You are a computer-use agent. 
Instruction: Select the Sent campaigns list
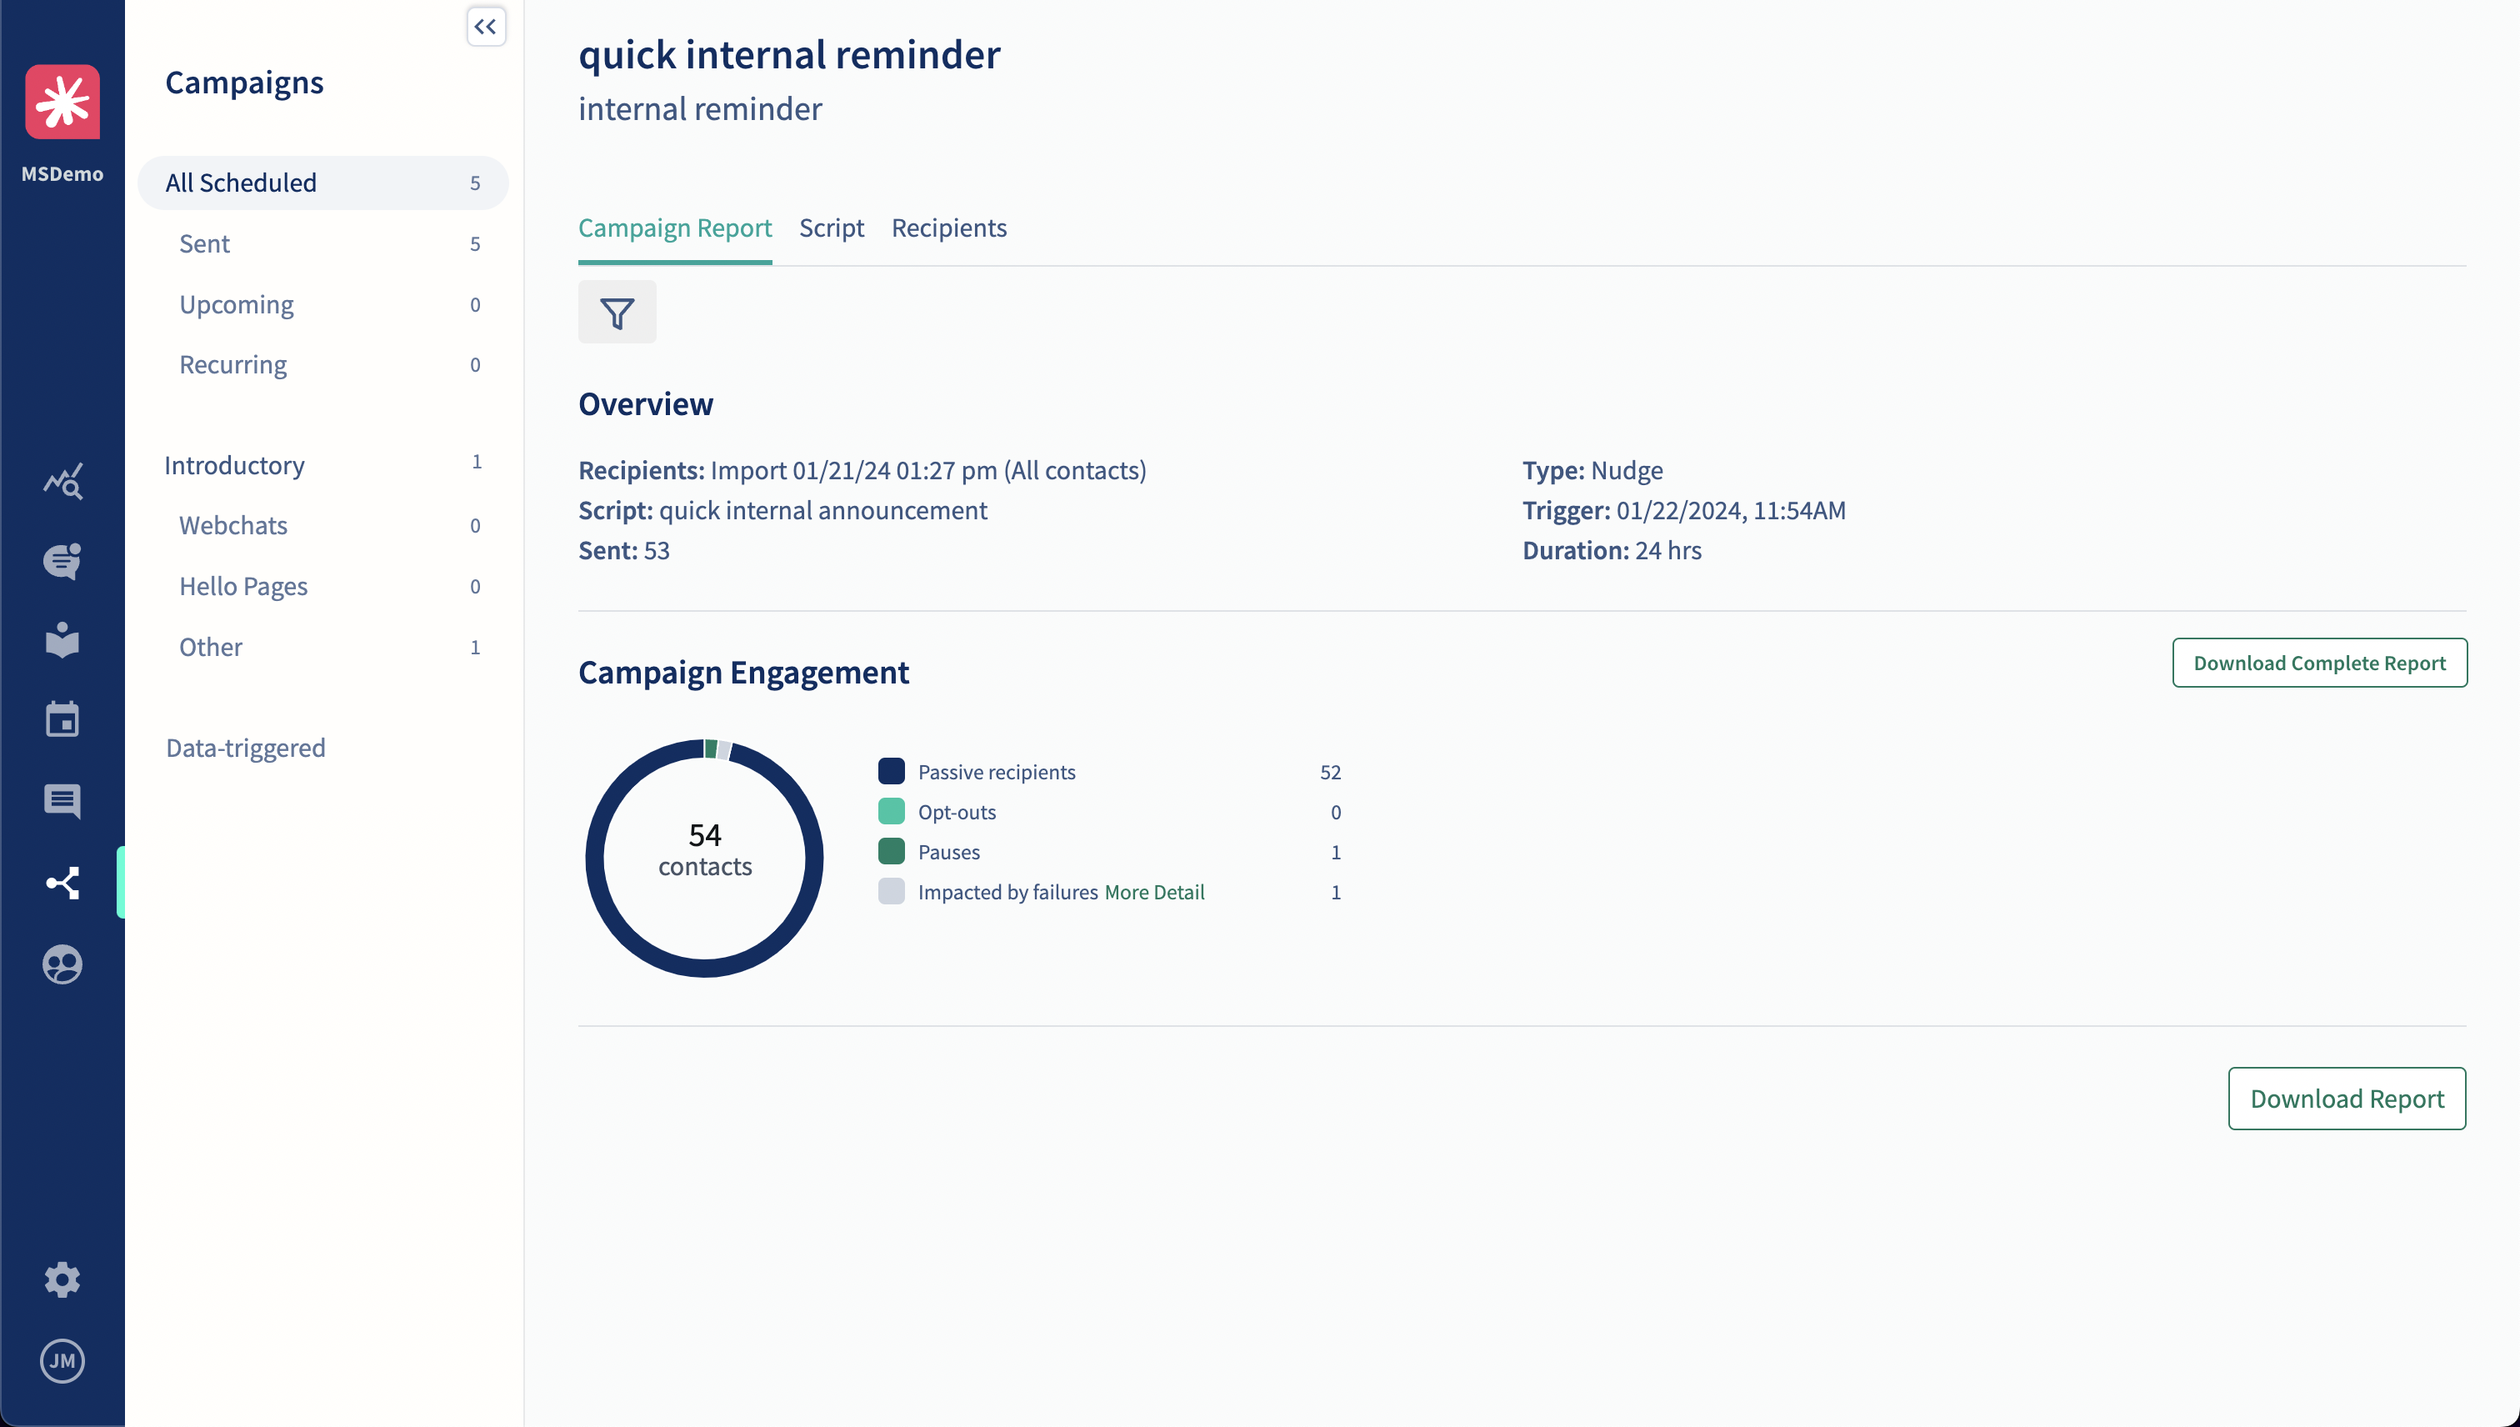point(205,244)
